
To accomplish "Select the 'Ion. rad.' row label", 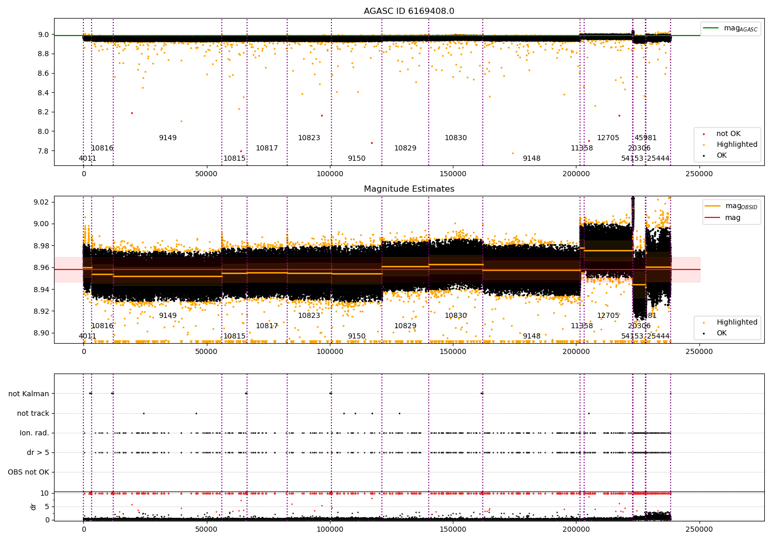I will pyautogui.click(x=34, y=433).
